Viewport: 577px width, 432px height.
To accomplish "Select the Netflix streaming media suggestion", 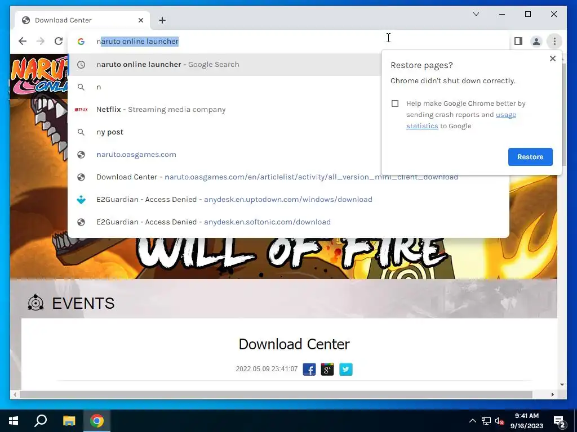I will [x=224, y=110].
